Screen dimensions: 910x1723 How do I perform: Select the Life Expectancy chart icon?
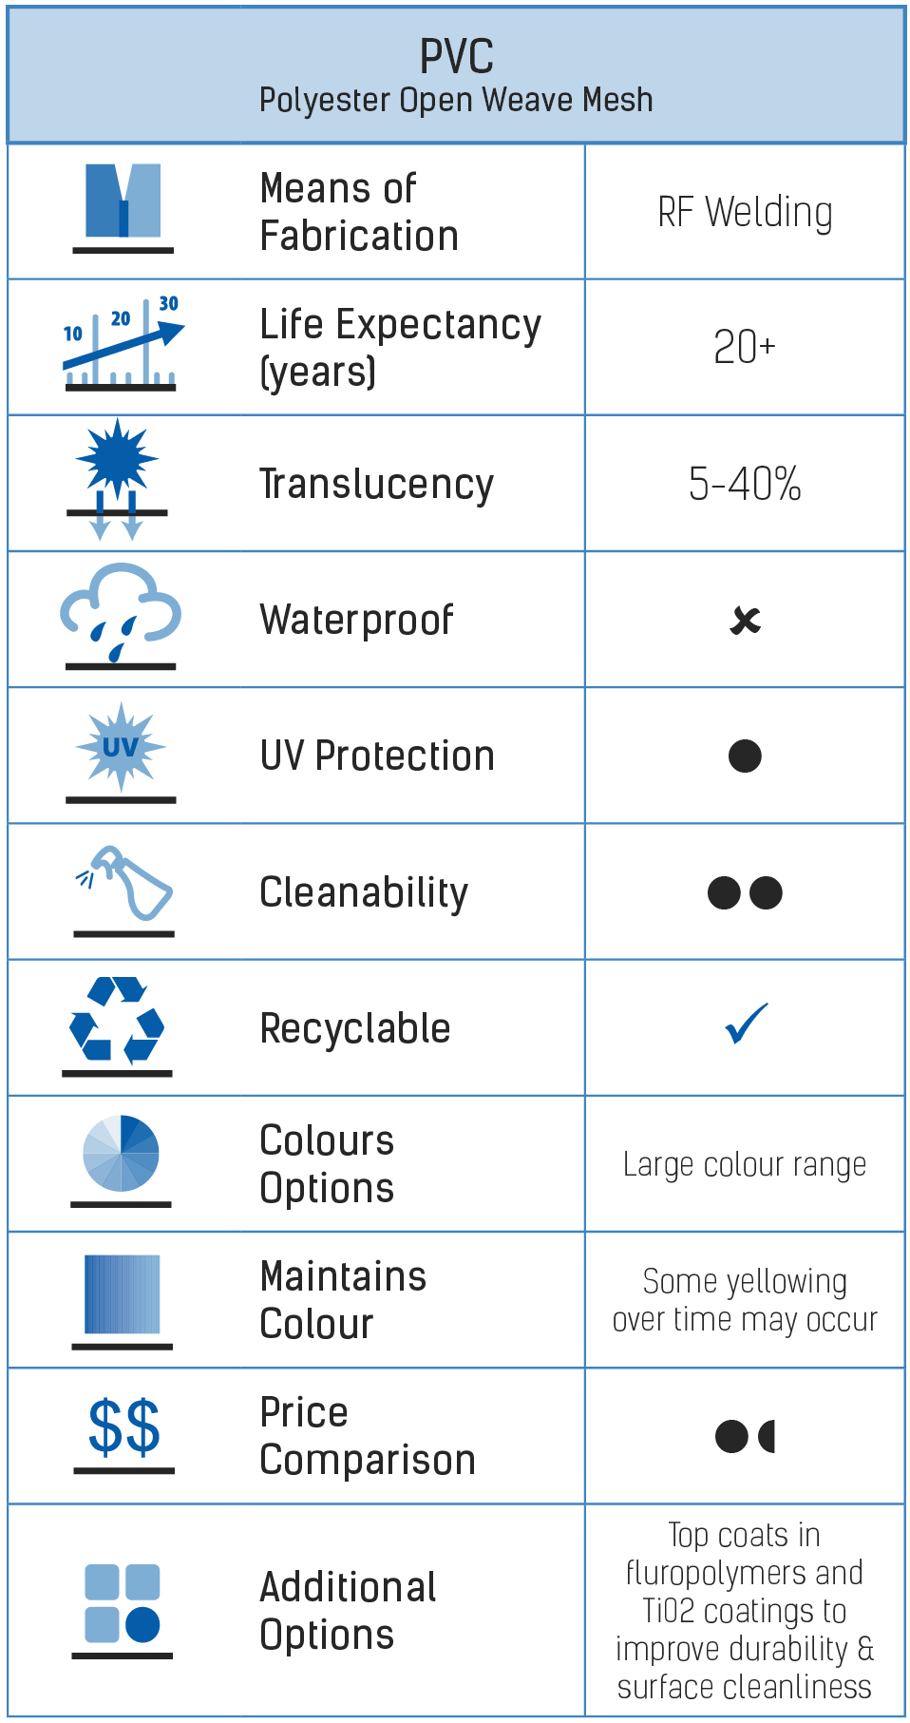point(123,343)
